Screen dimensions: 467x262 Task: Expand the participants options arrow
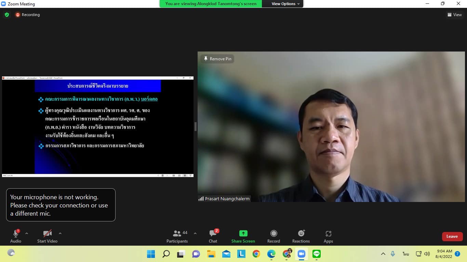pyautogui.click(x=195, y=234)
